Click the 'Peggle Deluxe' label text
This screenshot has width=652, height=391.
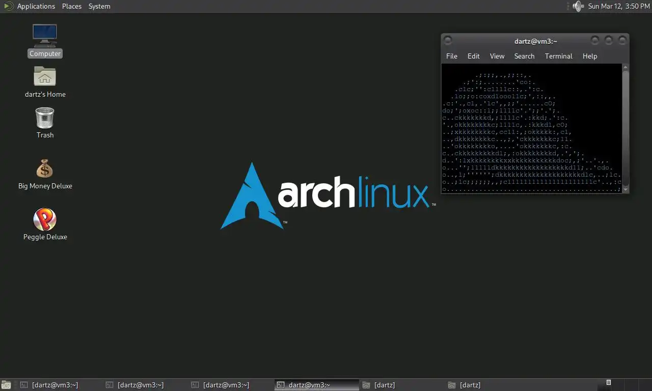45,237
